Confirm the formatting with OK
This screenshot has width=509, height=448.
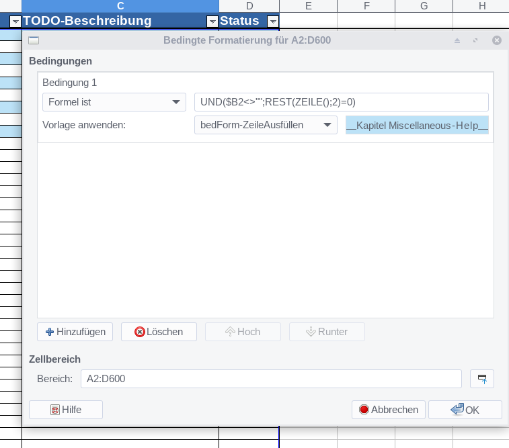(x=465, y=410)
